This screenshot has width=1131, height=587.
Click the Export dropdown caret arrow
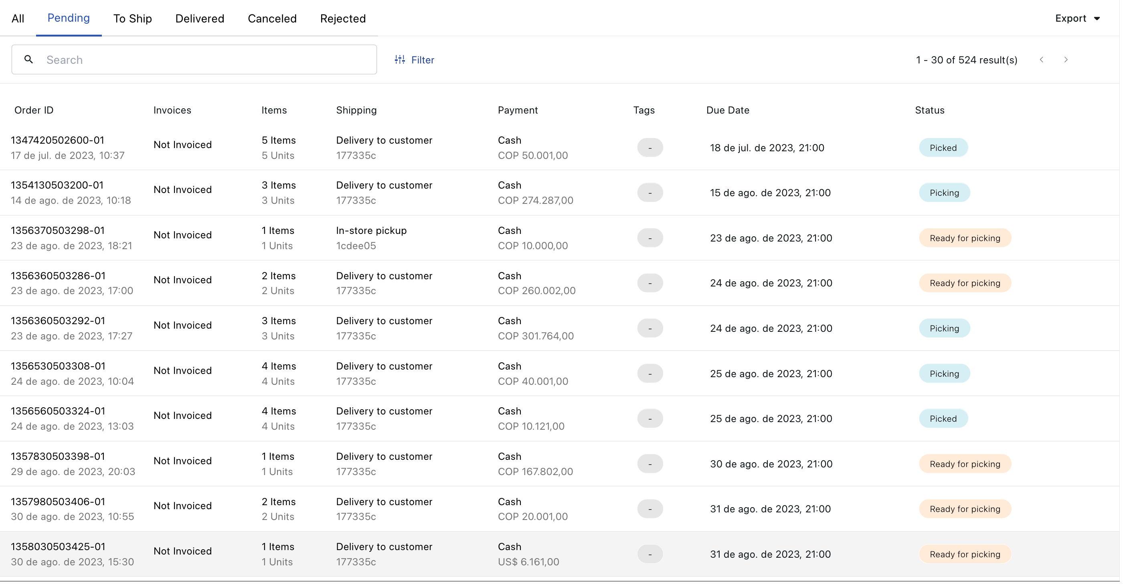(x=1097, y=19)
